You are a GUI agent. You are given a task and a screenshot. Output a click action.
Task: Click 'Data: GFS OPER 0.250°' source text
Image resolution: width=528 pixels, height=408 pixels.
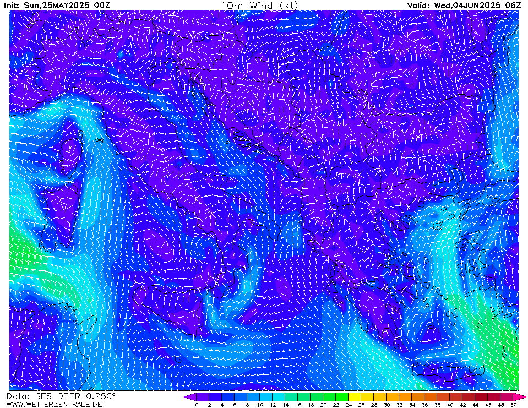click(61, 396)
